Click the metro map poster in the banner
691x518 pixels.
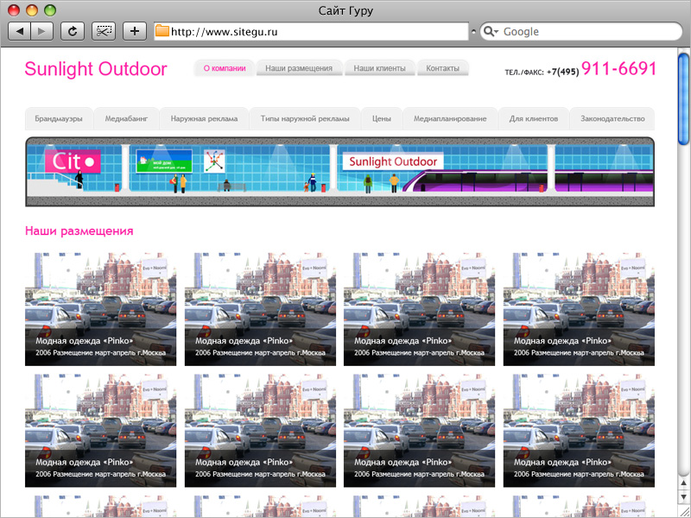tap(214, 161)
